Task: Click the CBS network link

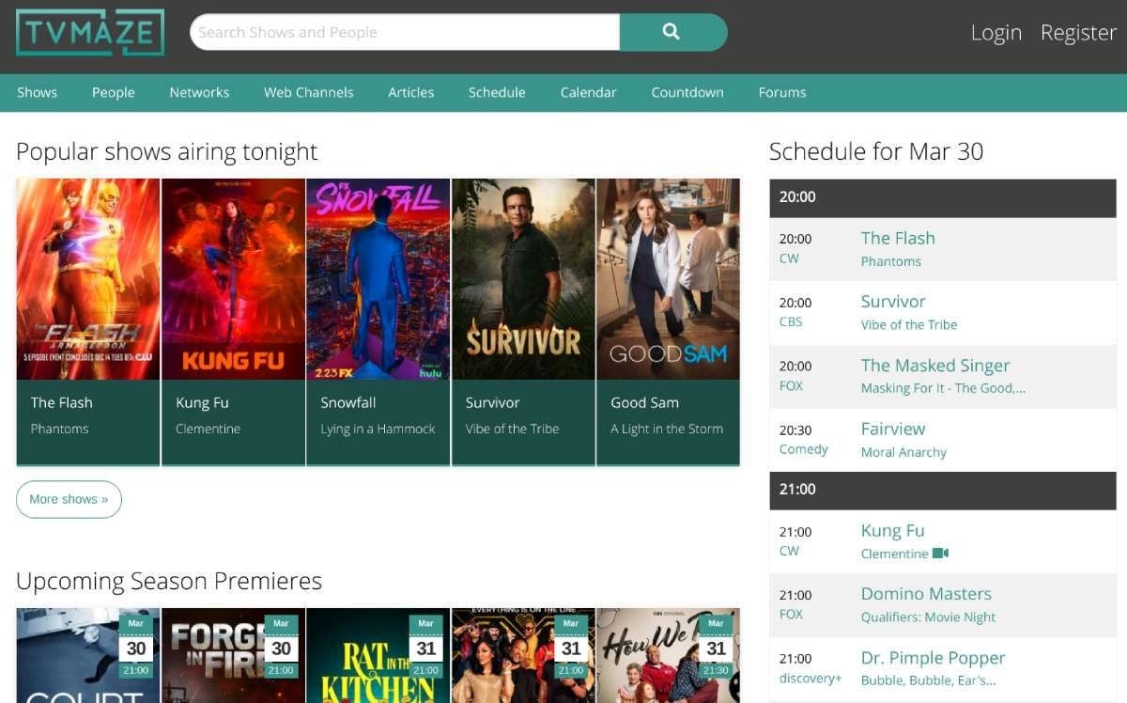Action: tap(791, 321)
